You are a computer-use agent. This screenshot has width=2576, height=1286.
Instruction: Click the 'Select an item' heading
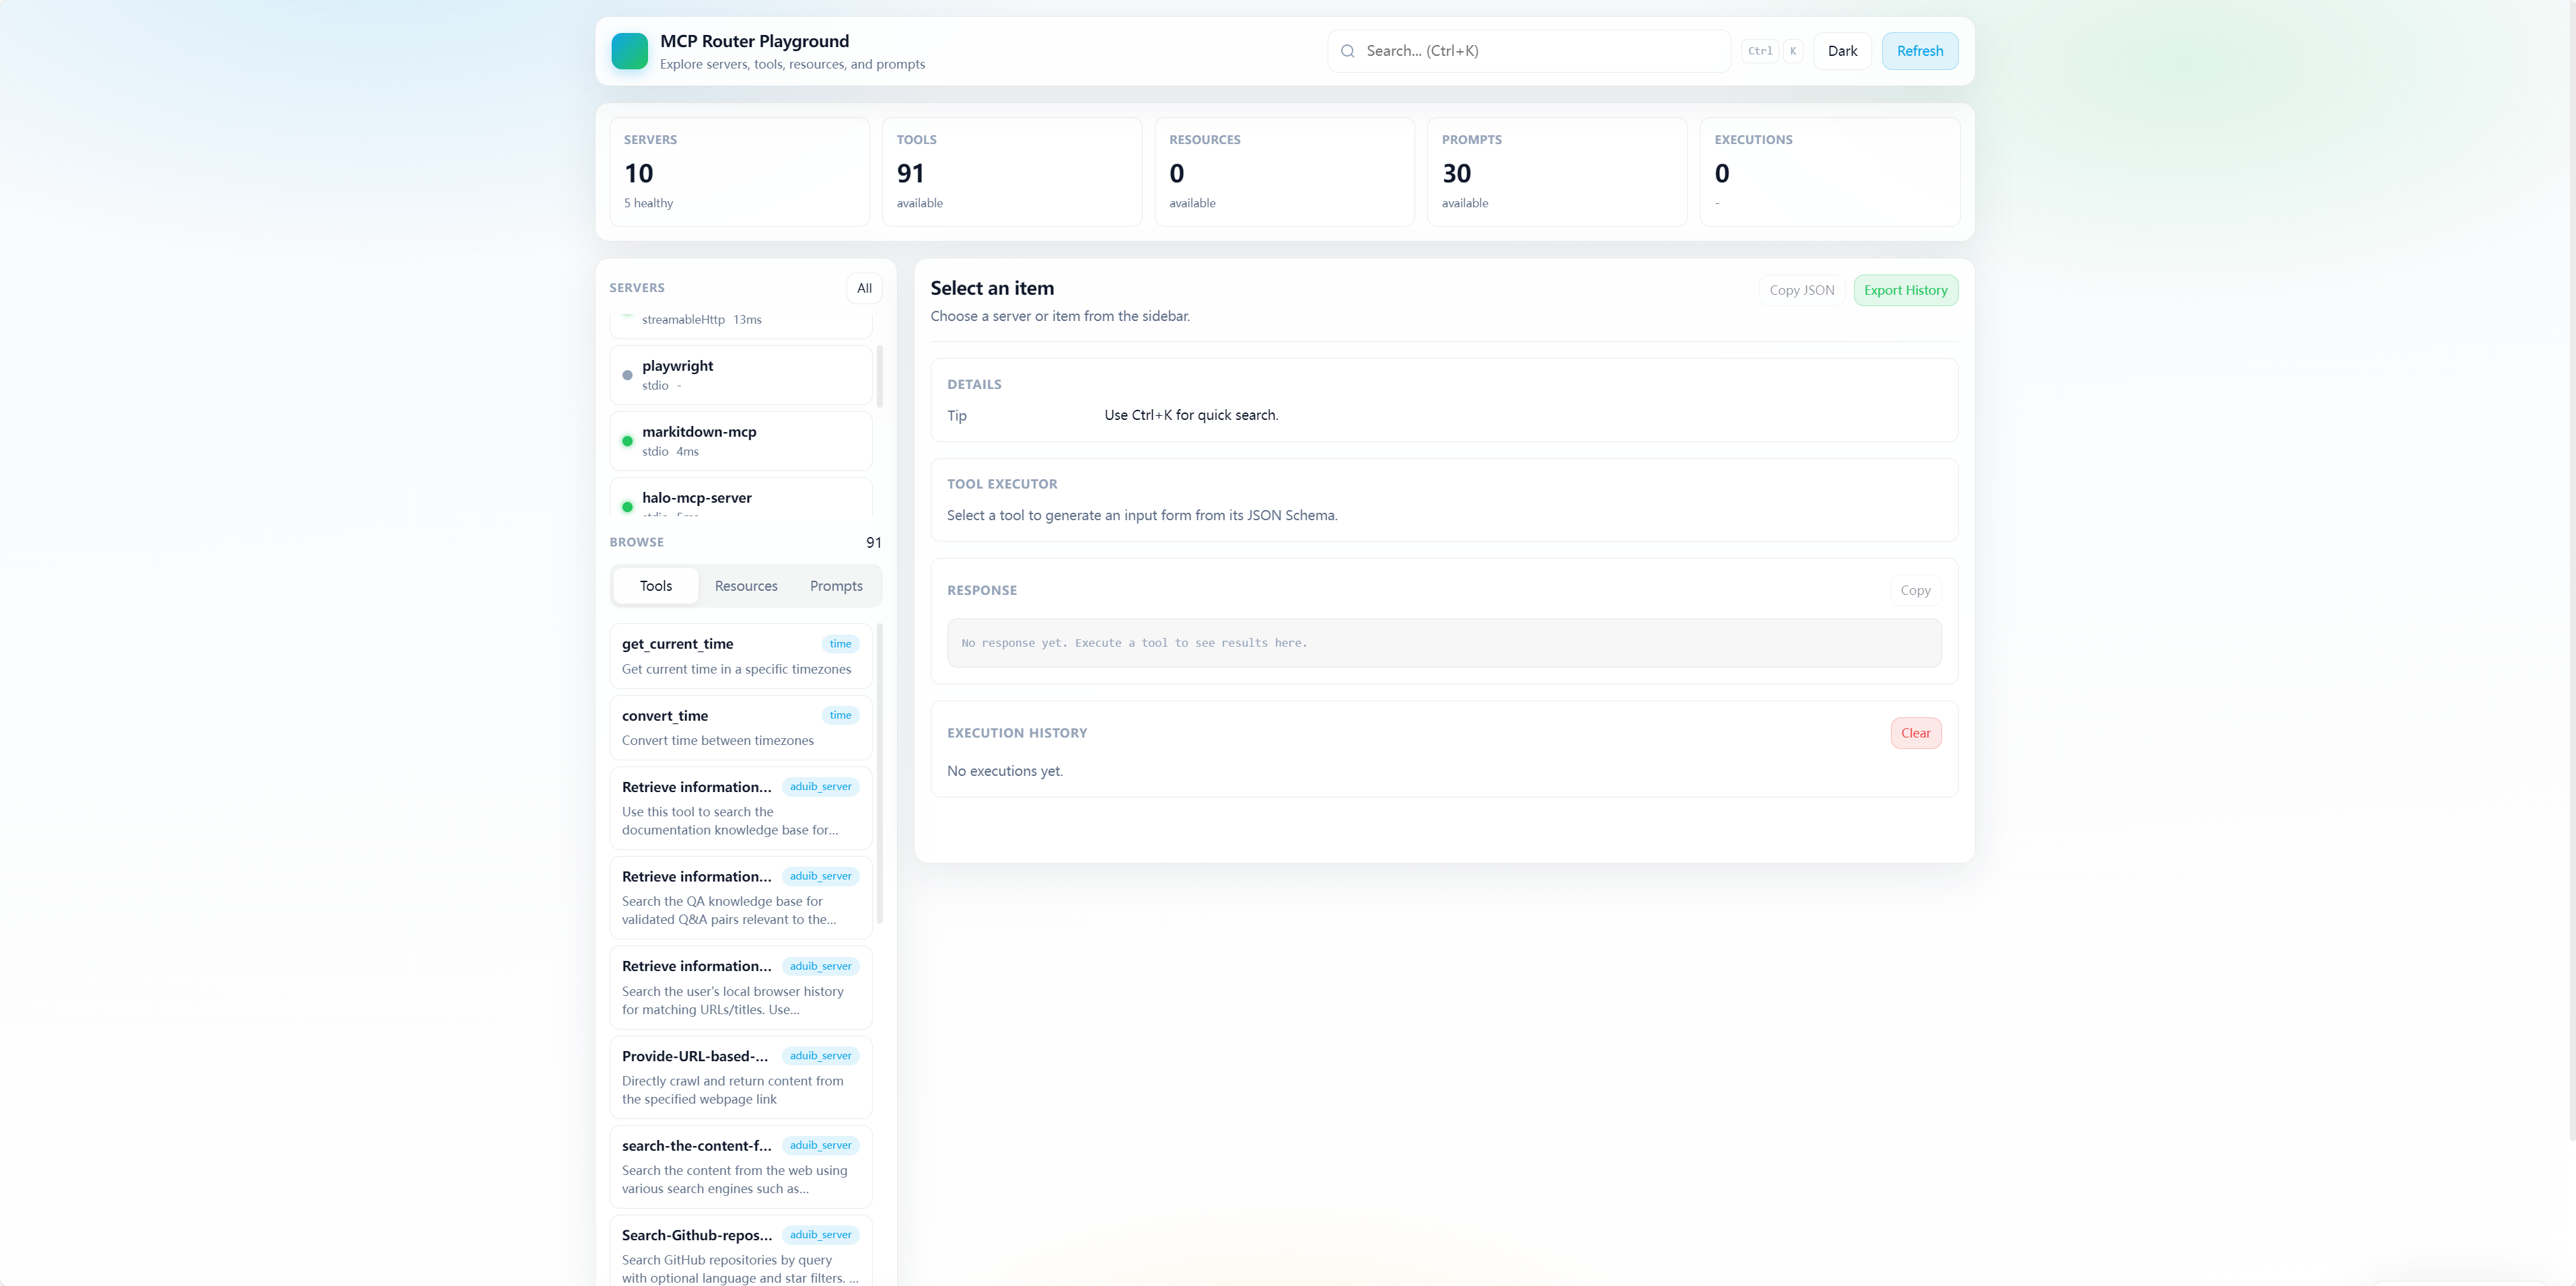(x=992, y=288)
